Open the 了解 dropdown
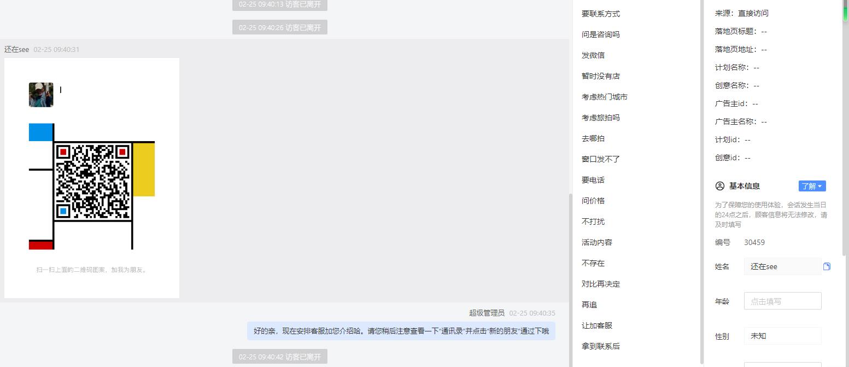This screenshot has height=367, width=849. click(x=812, y=186)
